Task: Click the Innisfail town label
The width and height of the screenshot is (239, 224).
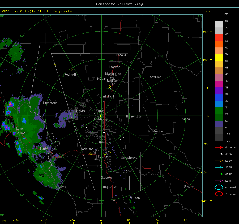Action: (107, 96)
